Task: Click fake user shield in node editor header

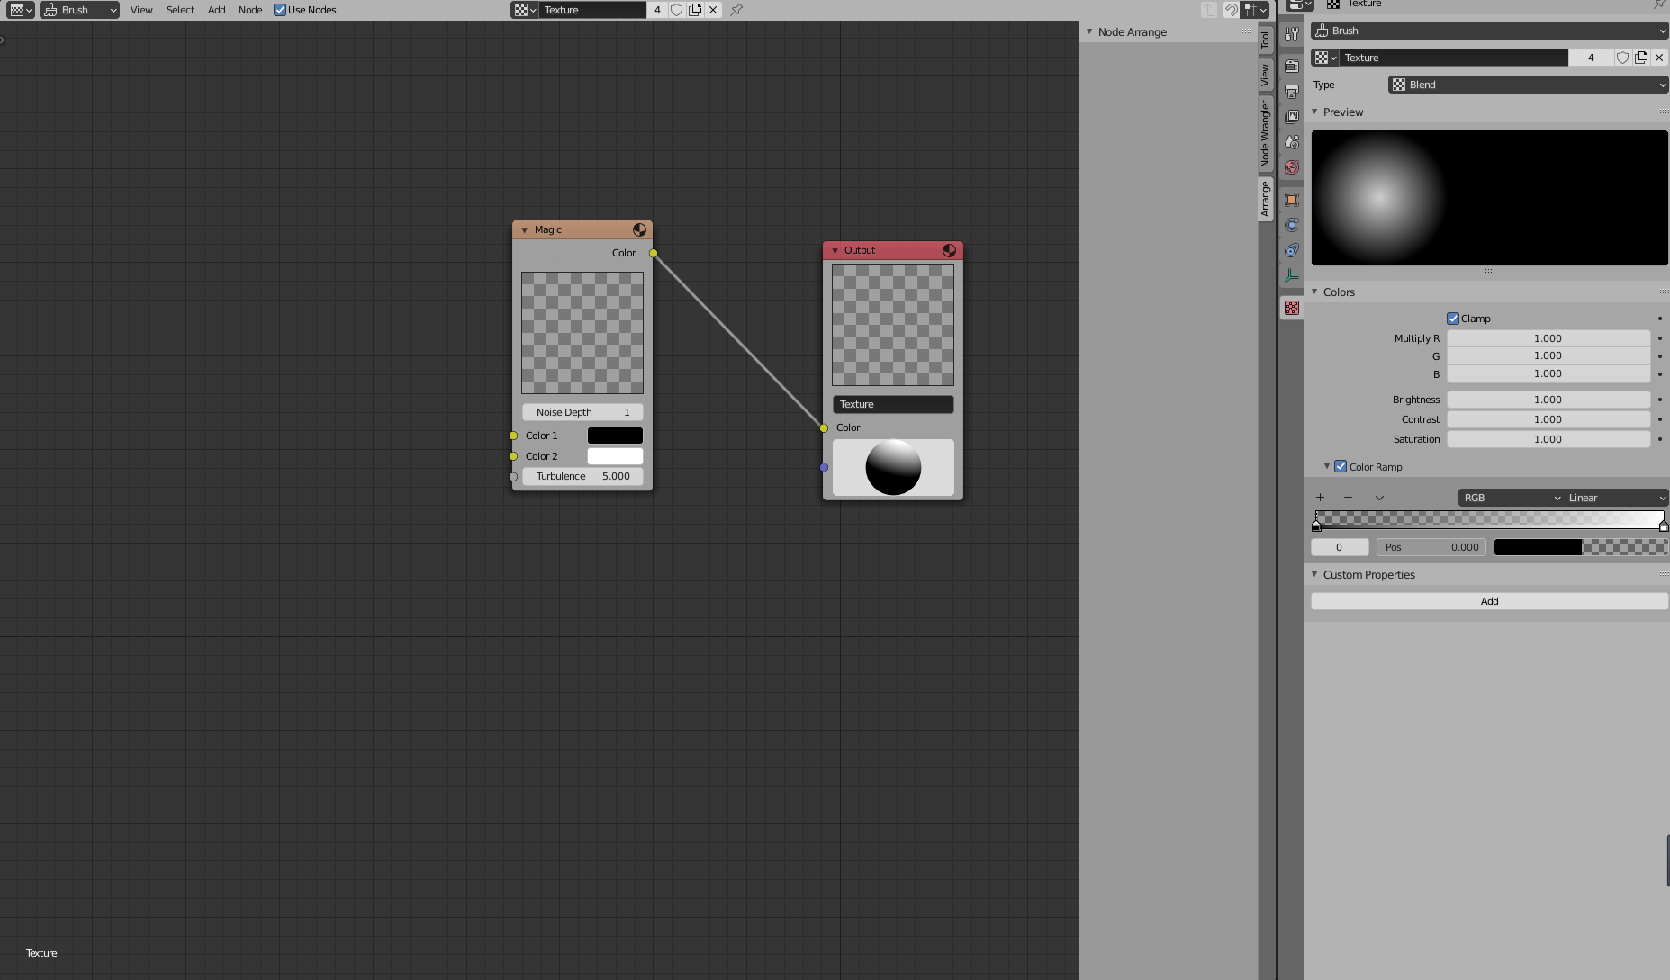Action: pyautogui.click(x=677, y=10)
